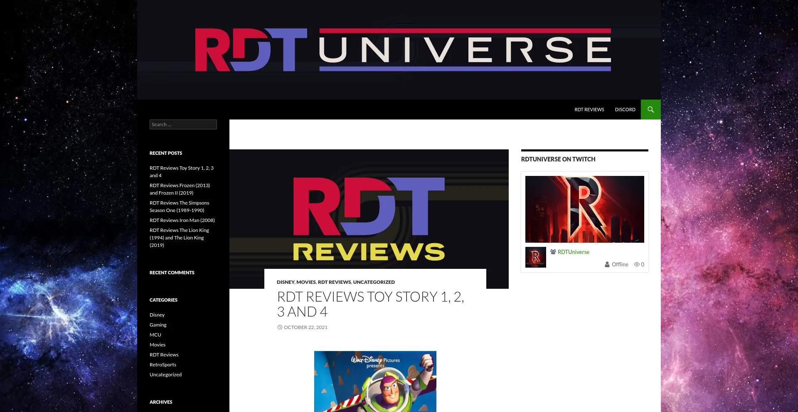Screen dimensions: 798x412
Task: Open the MCU category in sidebar
Action: click(155, 335)
